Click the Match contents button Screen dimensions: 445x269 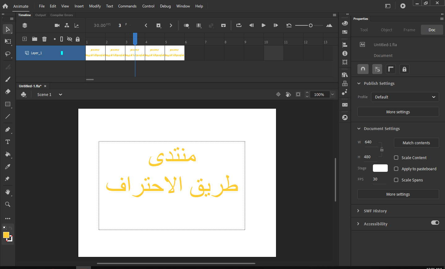[416, 143]
